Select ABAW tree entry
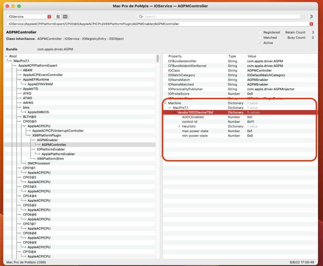 pyautogui.click(x=28, y=70)
